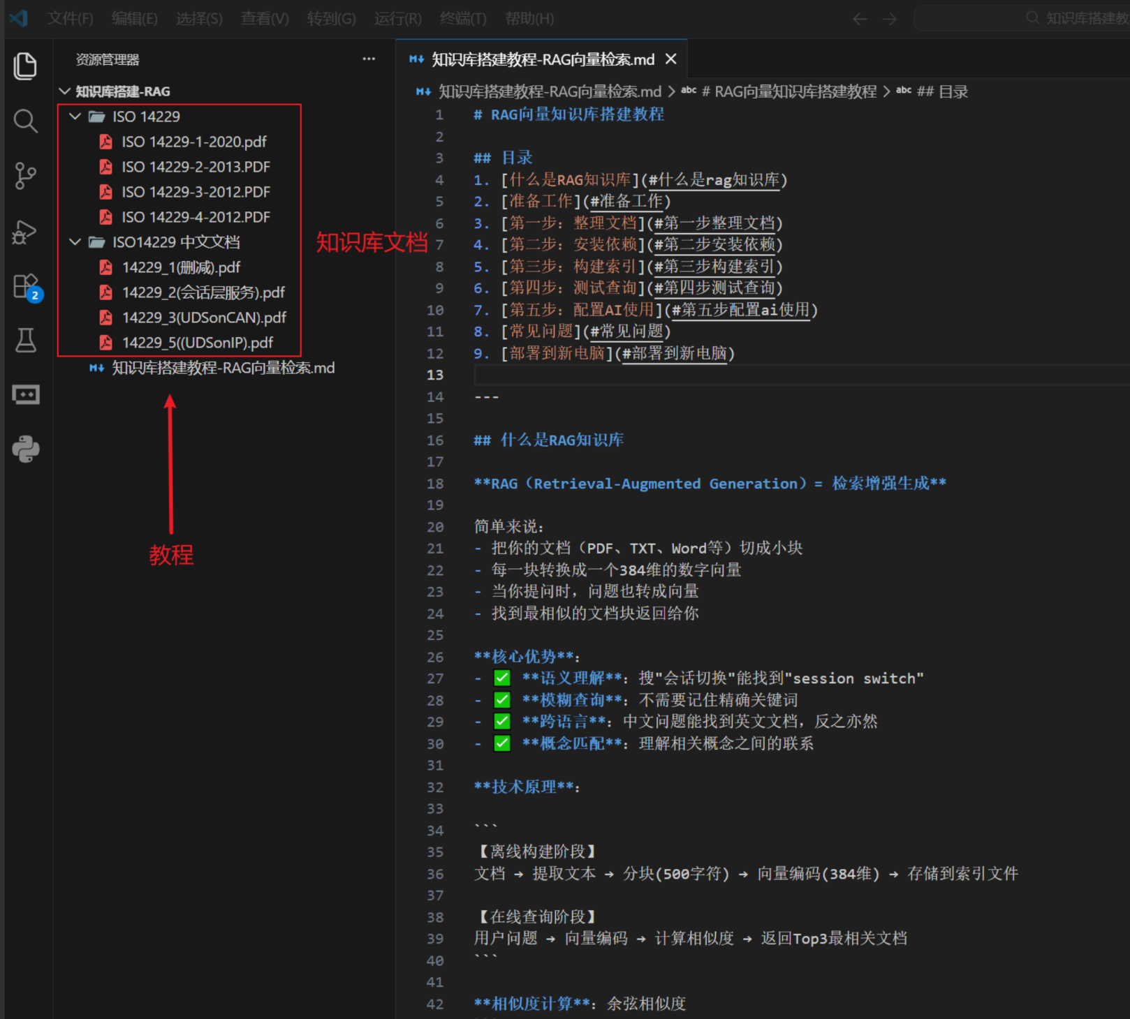
Task: Click PDF icon of ISO 14229-2-2013.PDF
Action: tap(106, 167)
